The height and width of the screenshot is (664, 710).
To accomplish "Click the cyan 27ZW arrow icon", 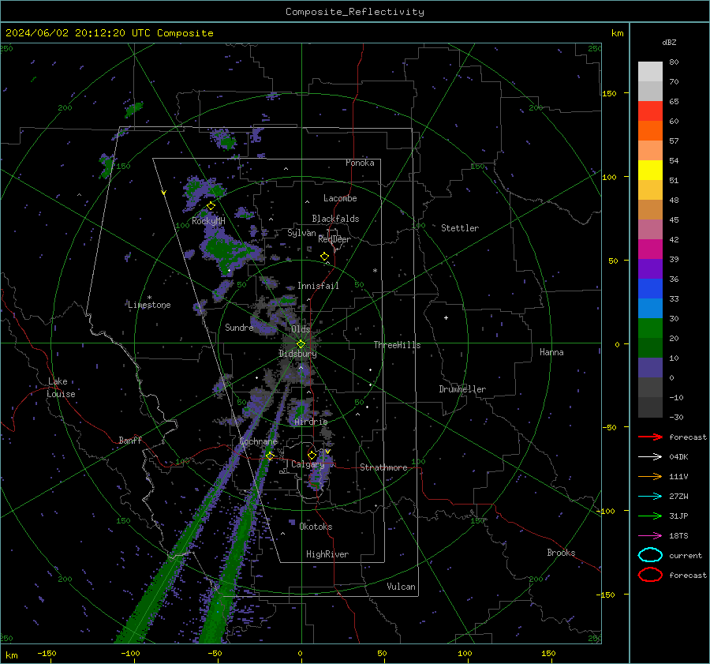I will pyautogui.click(x=650, y=497).
